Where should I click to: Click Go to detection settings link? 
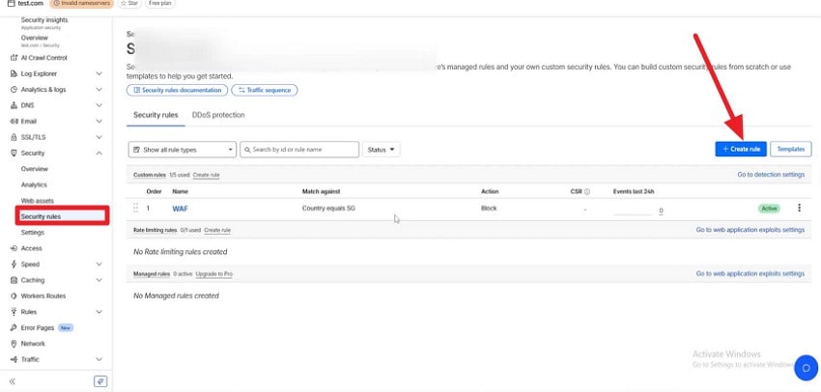(x=771, y=175)
